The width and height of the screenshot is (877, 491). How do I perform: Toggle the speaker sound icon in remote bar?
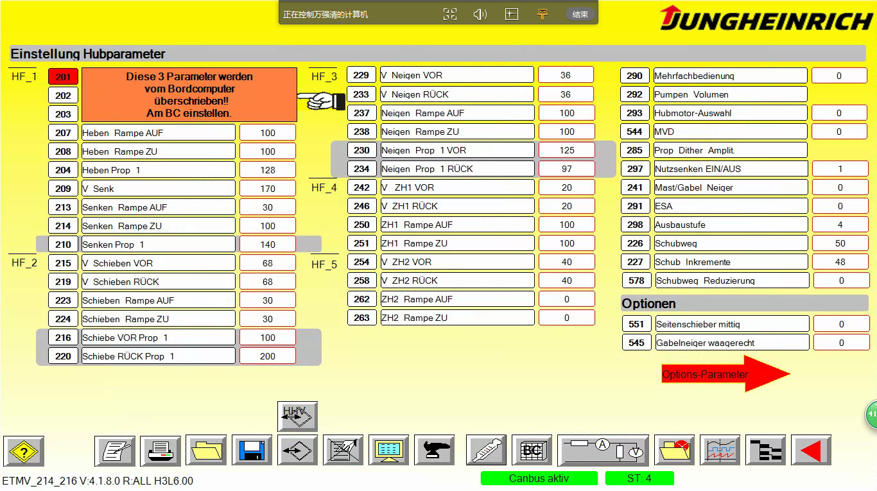pos(480,14)
